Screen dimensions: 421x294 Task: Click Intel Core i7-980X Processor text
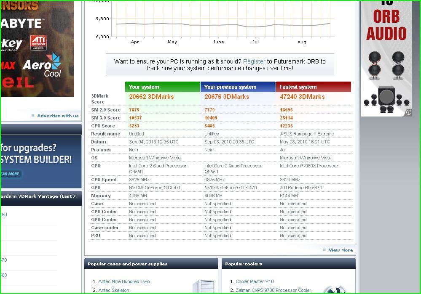pyautogui.click(x=309, y=166)
